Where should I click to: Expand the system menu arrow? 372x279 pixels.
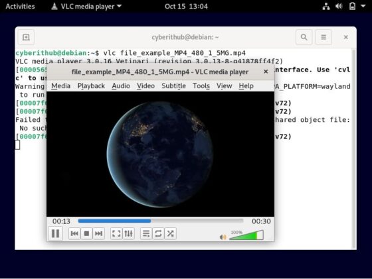(x=363, y=6)
